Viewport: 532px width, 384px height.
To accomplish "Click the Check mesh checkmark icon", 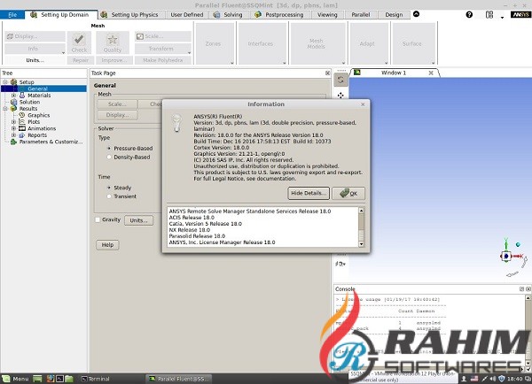I will (79, 40).
